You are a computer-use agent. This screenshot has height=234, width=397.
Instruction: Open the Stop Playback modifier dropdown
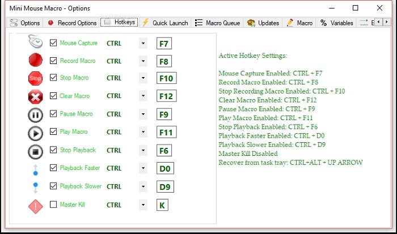(143, 151)
